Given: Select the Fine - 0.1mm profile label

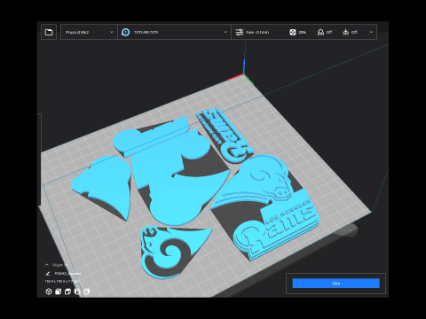Looking at the screenshot, I should [x=257, y=32].
